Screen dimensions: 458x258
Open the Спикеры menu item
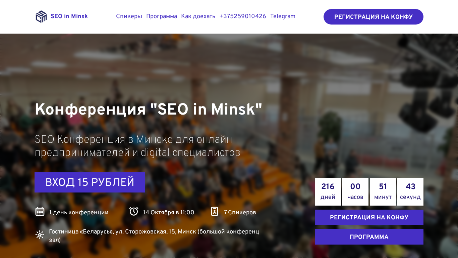coord(129,16)
